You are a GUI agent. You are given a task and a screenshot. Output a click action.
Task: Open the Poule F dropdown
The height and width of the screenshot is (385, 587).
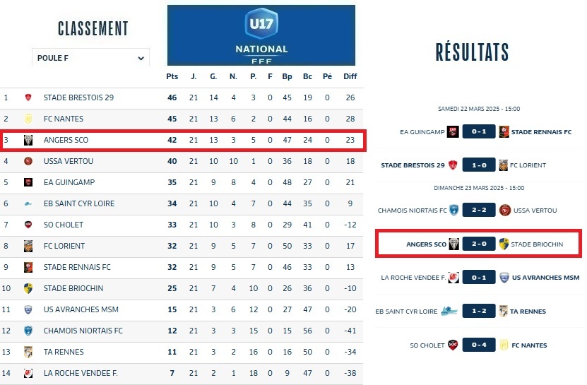[90, 58]
